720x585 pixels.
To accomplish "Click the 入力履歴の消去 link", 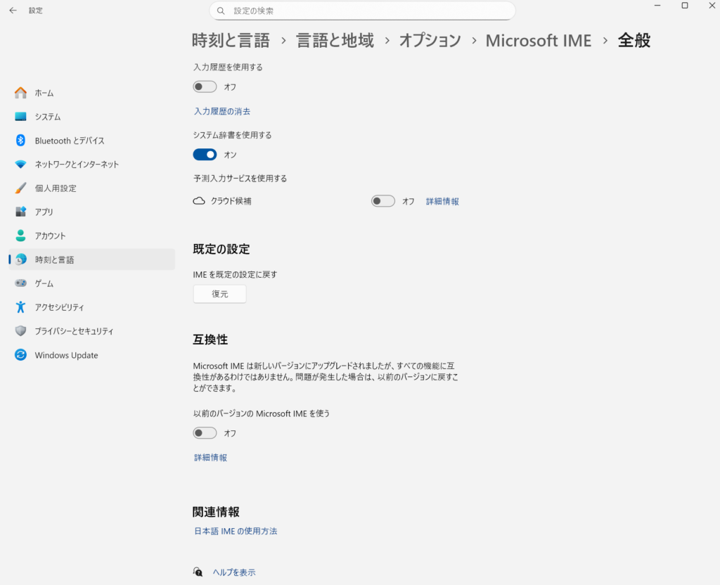I will click(222, 111).
